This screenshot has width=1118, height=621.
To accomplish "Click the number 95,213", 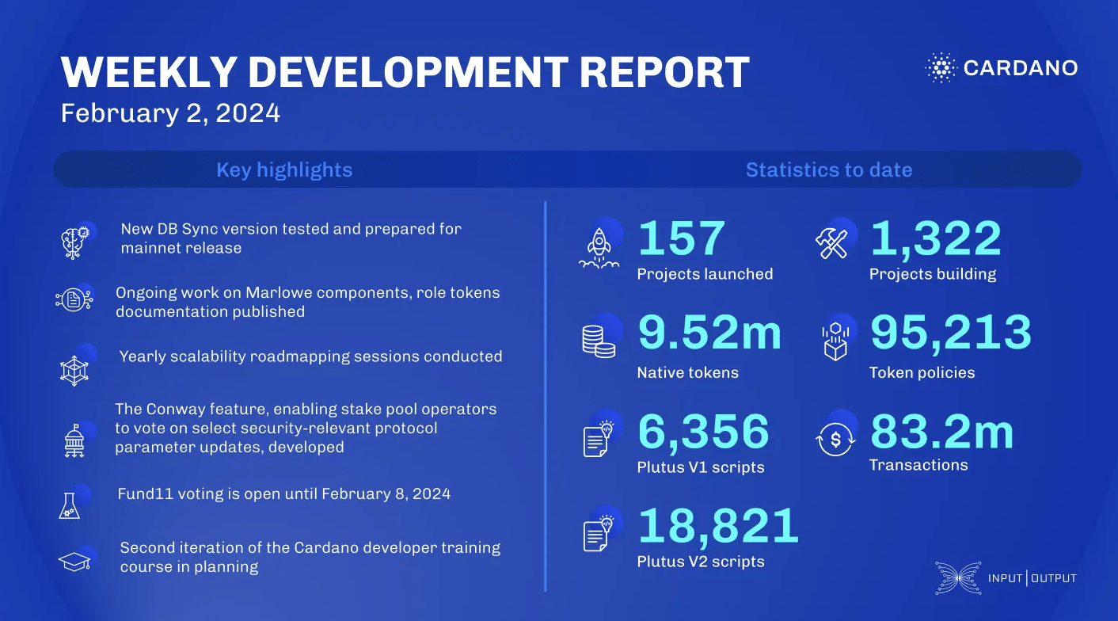I will coord(951,333).
